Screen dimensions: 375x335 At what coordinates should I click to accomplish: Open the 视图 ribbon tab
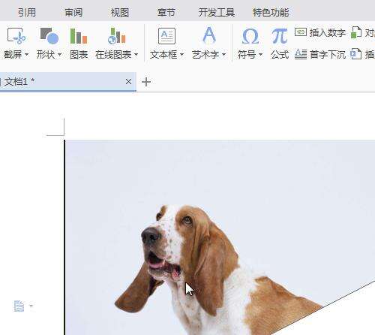tap(120, 12)
